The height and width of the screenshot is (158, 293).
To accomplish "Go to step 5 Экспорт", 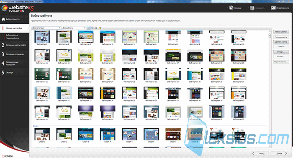I will [15, 72].
